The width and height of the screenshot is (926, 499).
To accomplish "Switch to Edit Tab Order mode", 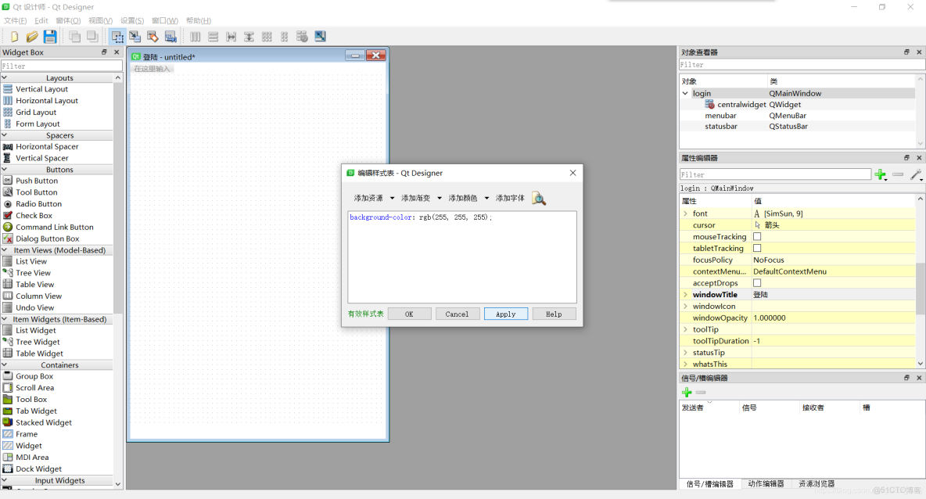I will [170, 36].
